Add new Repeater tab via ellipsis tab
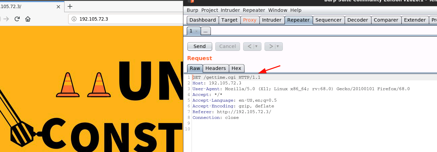This screenshot has width=437, height=152. pyautogui.click(x=205, y=31)
